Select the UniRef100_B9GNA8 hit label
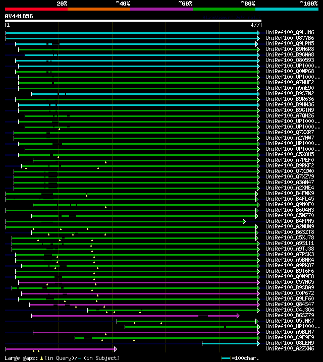This screenshot has width=323, height=362. pos(290,54)
